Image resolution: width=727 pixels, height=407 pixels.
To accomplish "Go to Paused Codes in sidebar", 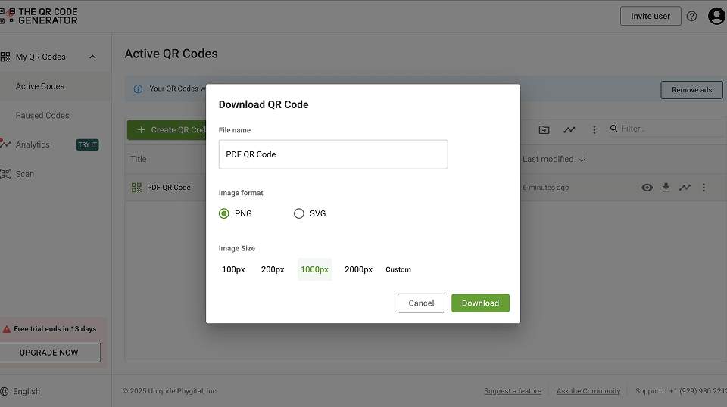I will click(x=42, y=115).
